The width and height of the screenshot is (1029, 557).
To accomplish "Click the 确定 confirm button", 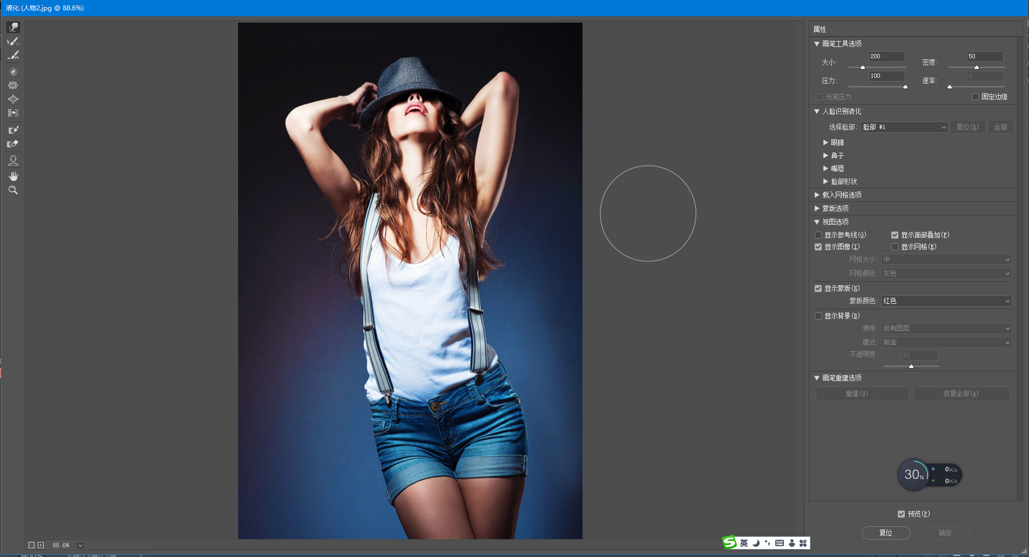I will pos(945,533).
